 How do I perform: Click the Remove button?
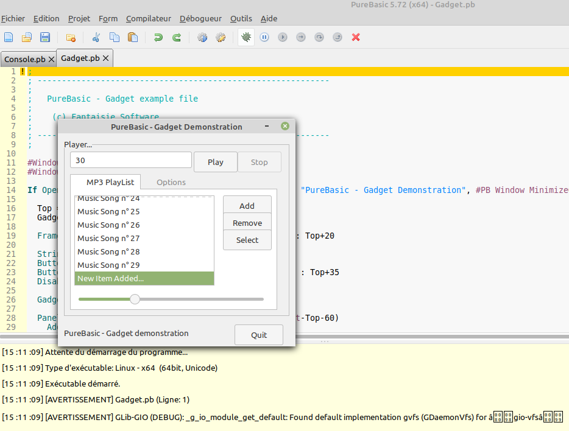247,223
